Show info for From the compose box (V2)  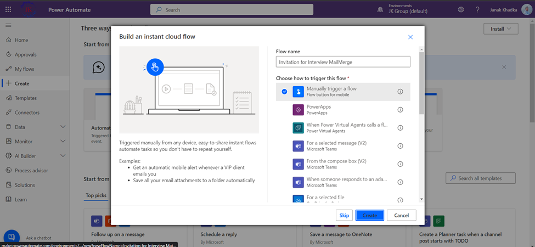[x=401, y=164]
